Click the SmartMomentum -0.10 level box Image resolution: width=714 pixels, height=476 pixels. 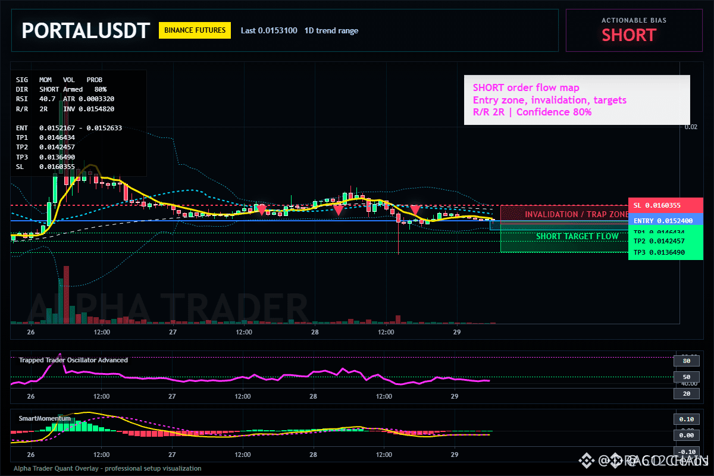click(x=686, y=452)
